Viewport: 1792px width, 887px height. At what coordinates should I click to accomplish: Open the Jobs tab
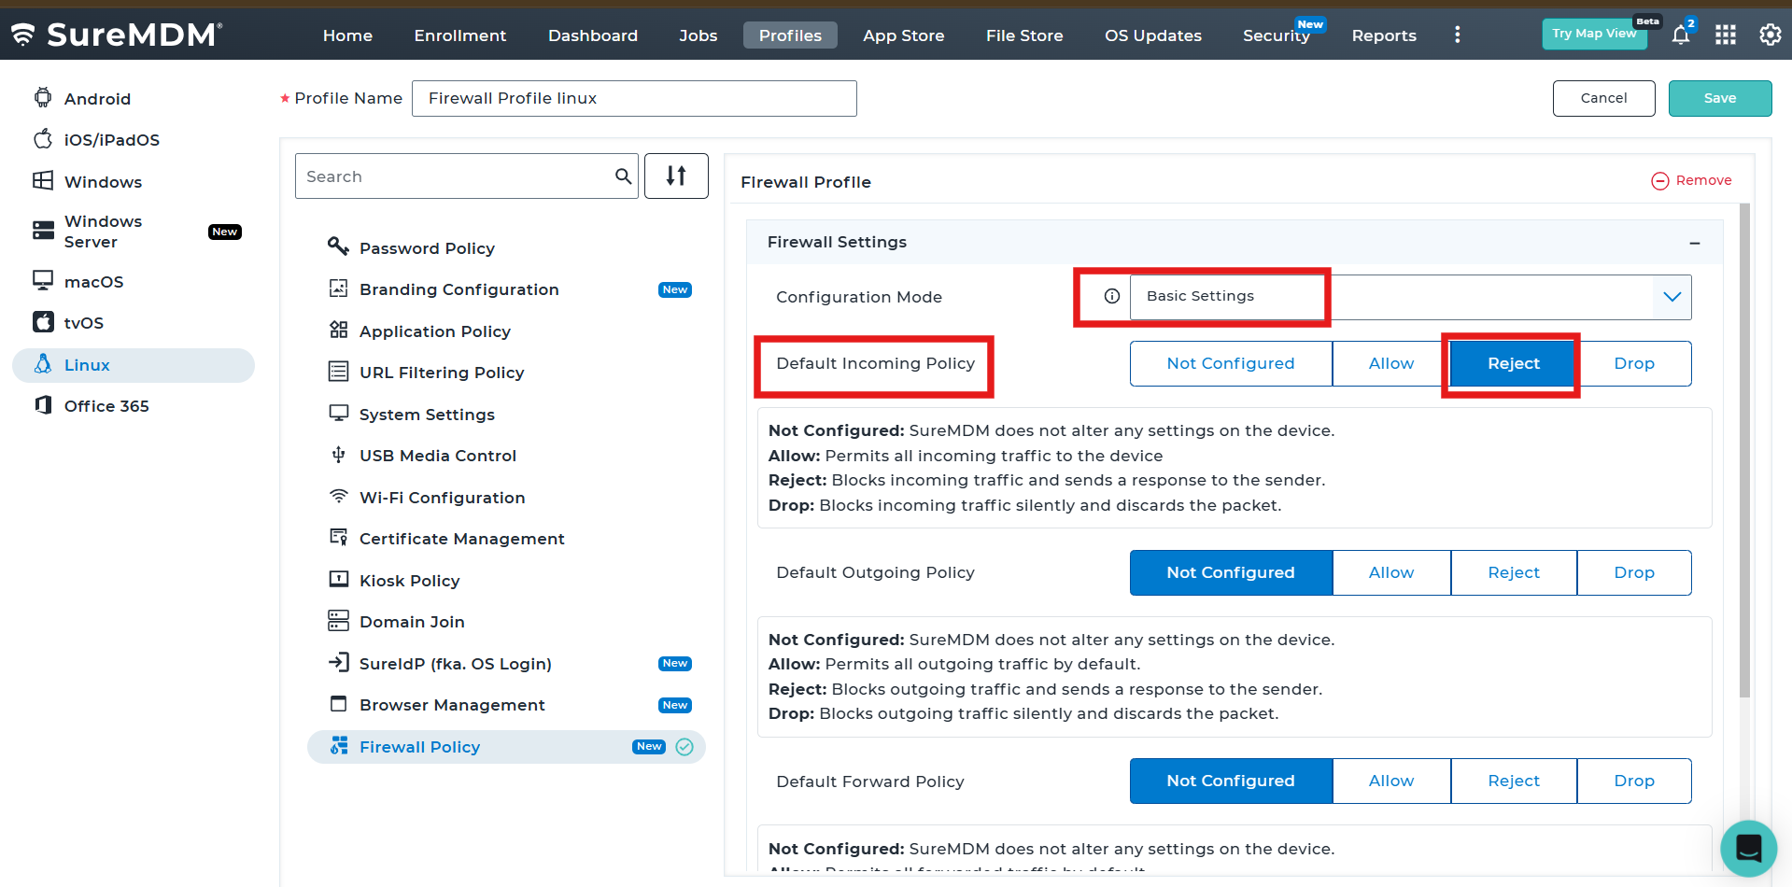click(x=698, y=35)
